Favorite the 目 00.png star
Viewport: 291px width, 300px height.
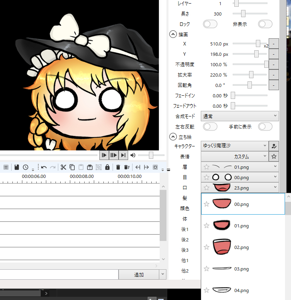point(206,178)
